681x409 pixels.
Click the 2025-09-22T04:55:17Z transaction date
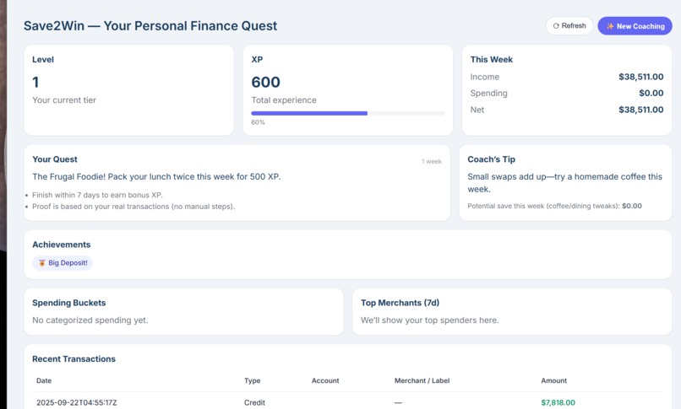(x=76, y=402)
